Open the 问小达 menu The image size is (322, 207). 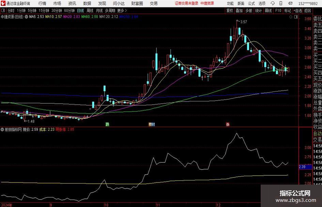119,3
